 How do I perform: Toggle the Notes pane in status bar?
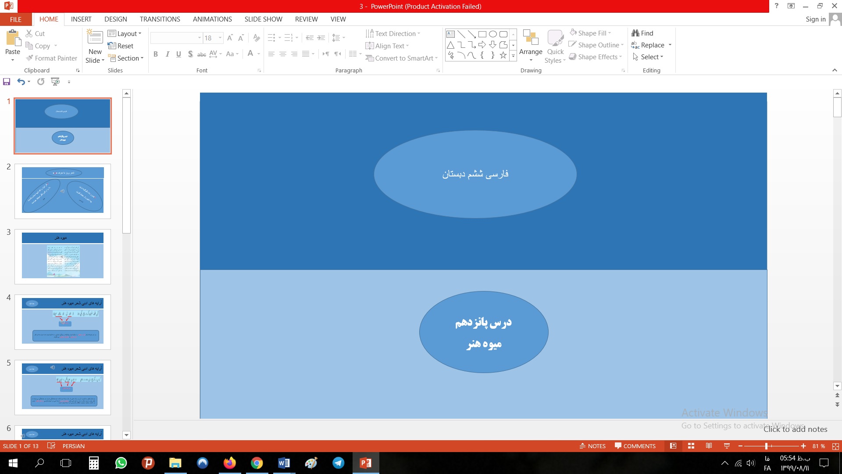tap(592, 446)
